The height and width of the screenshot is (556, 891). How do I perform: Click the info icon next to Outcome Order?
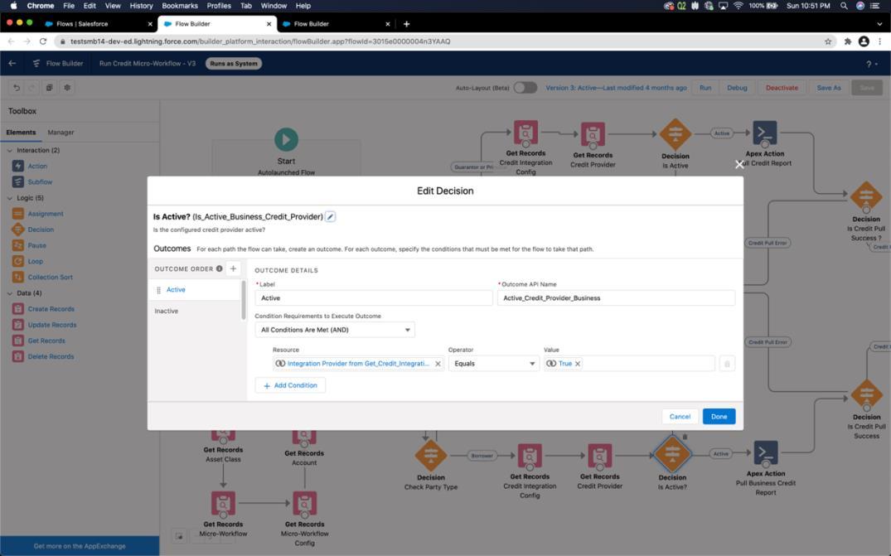[220, 268]
